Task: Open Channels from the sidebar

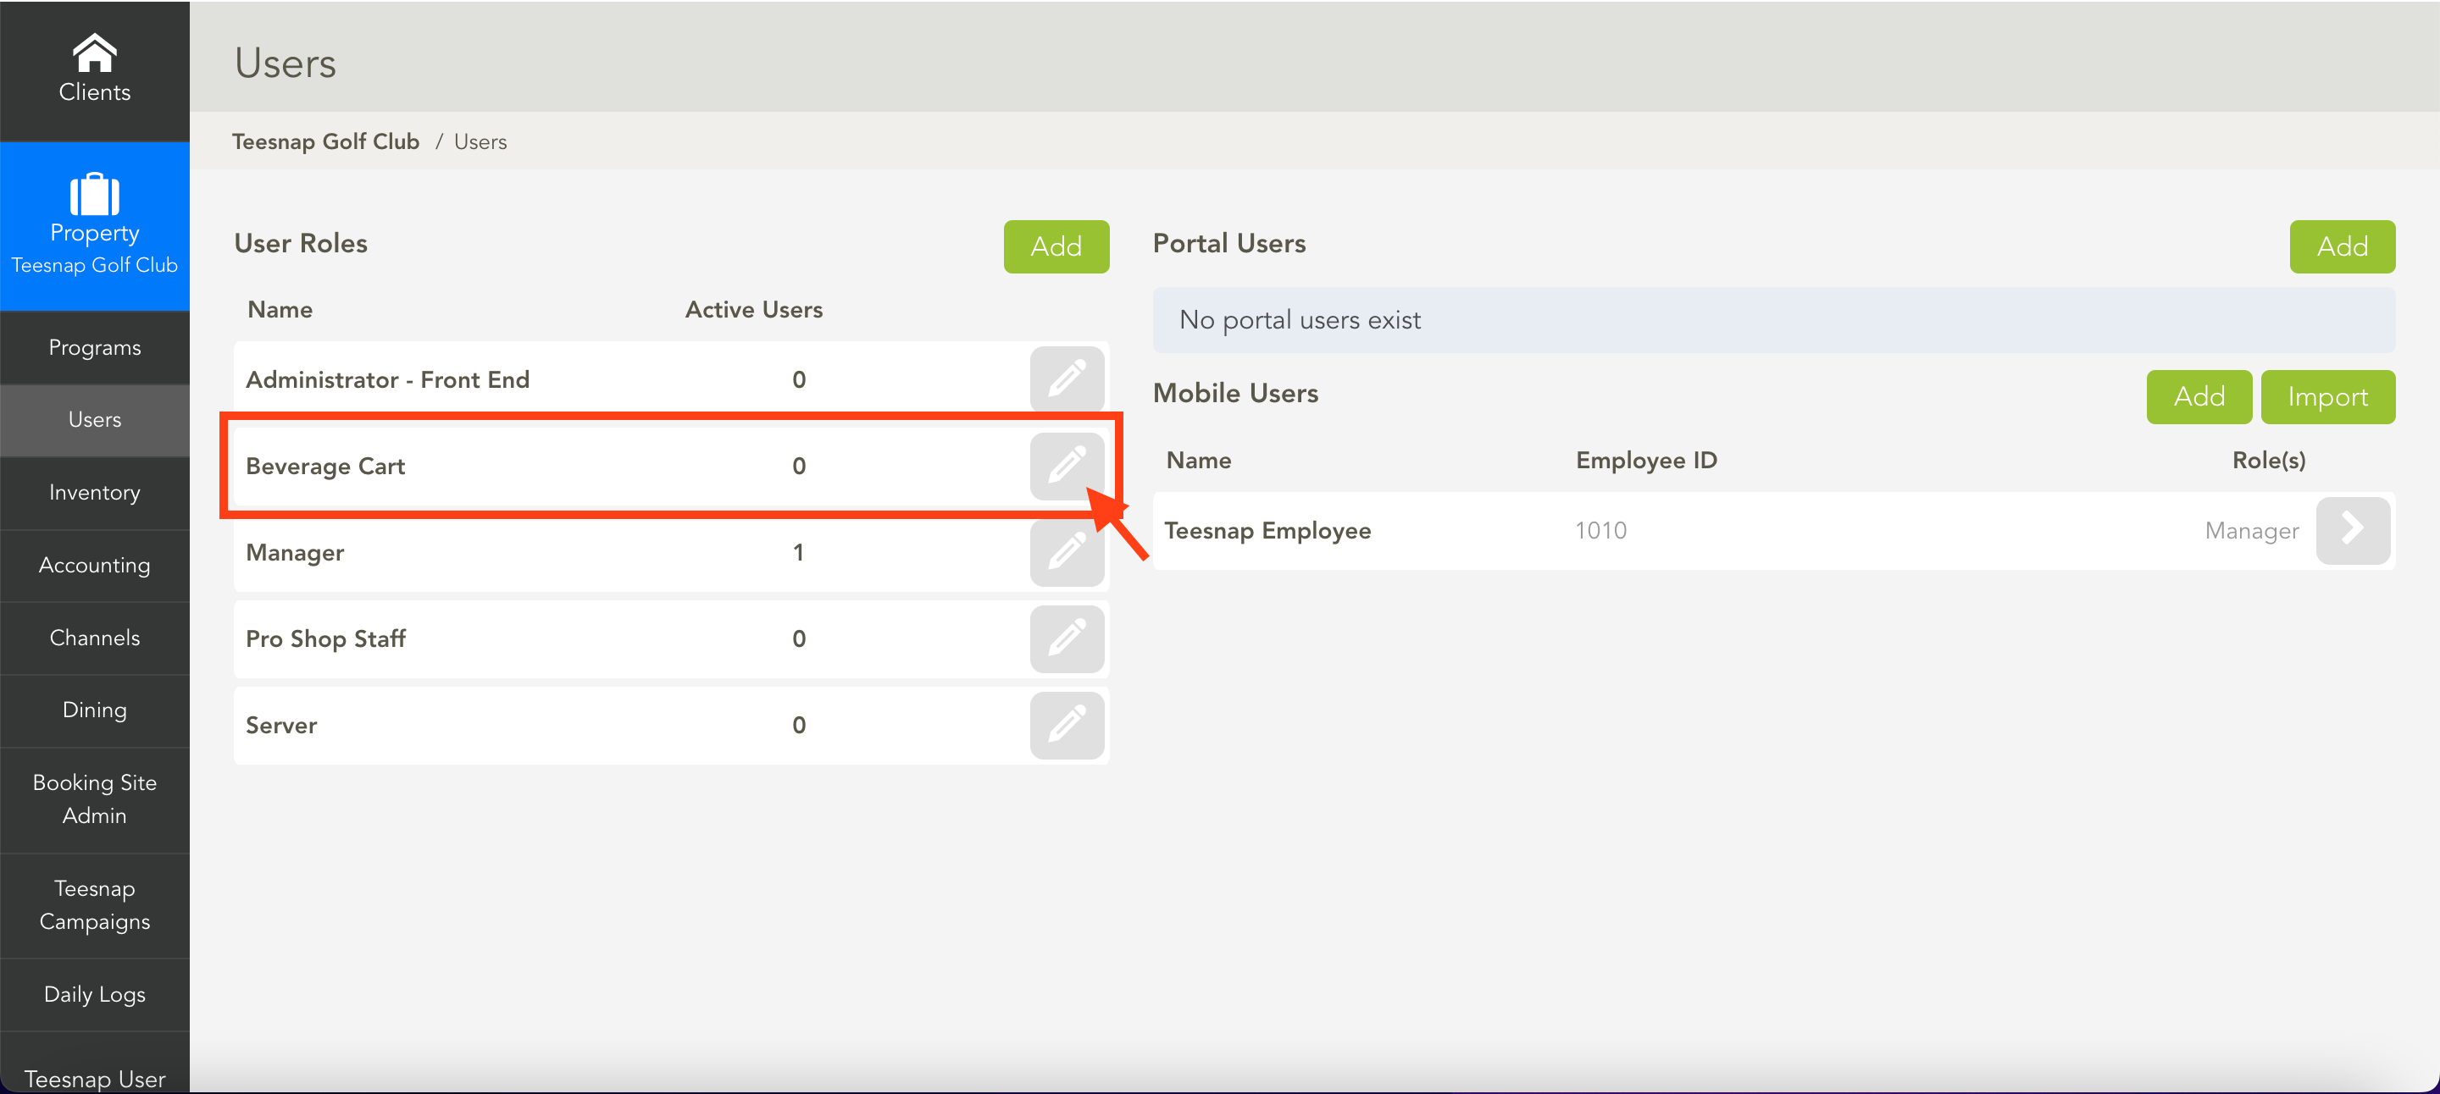Action: (x=95, y=638)
